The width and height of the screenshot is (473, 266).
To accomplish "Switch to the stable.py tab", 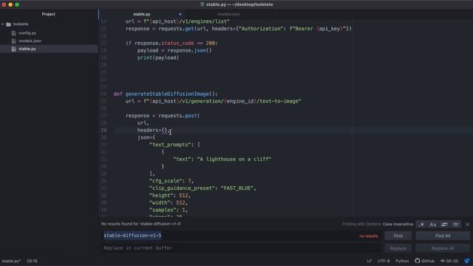I will 142,14.
